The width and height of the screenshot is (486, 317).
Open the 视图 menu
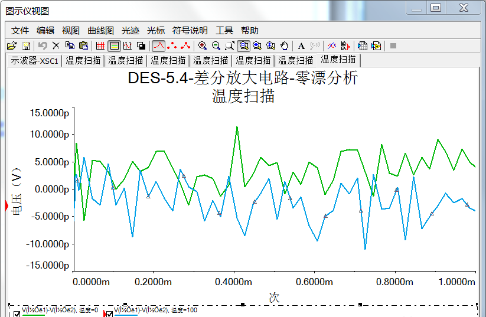(71, 30)
